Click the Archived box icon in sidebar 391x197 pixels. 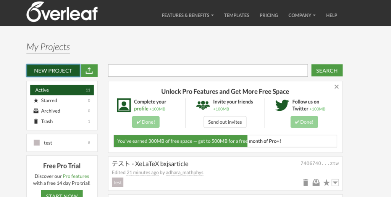[x=36, y=111]
